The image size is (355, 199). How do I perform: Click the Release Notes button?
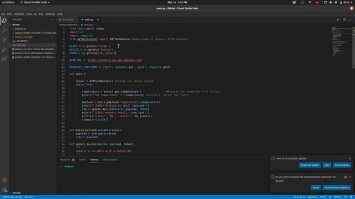(x=342, y=165)
